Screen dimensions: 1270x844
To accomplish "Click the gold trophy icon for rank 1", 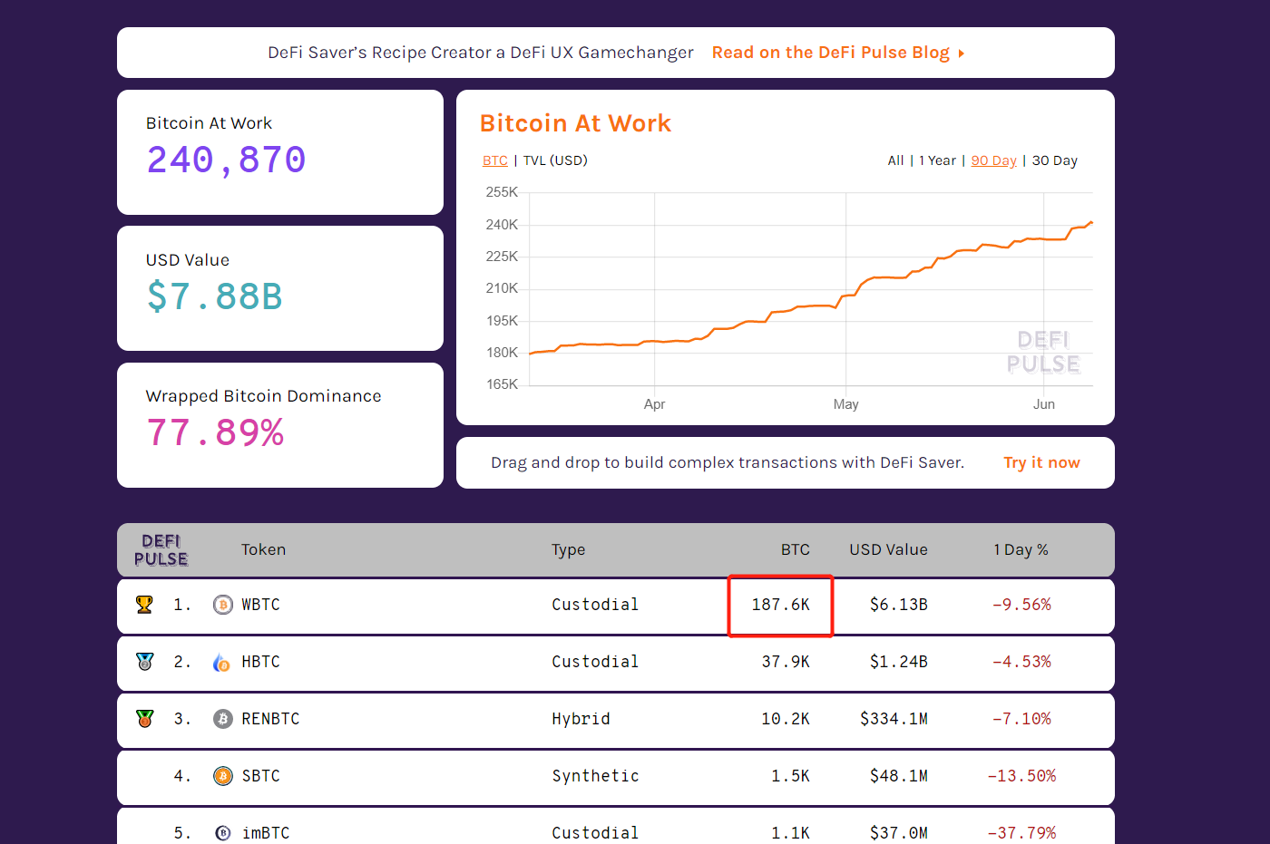I will [x=144, y=605].
